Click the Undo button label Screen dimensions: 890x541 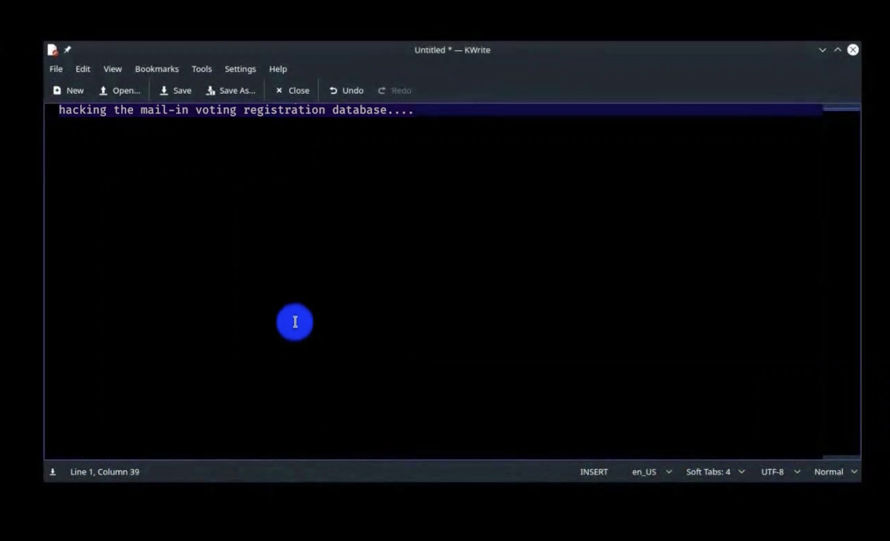tap(353, 90)
